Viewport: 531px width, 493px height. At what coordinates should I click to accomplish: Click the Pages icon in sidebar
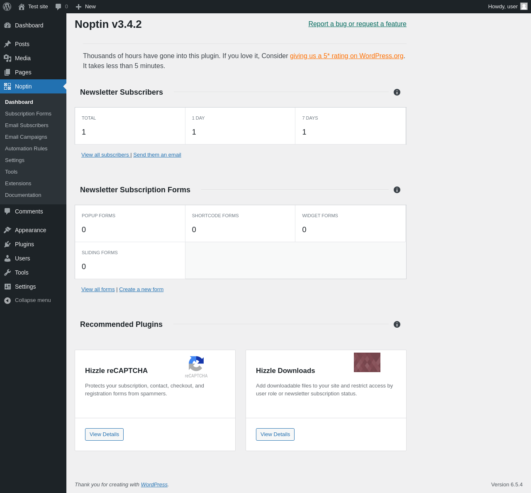click(x=7, y=72)
